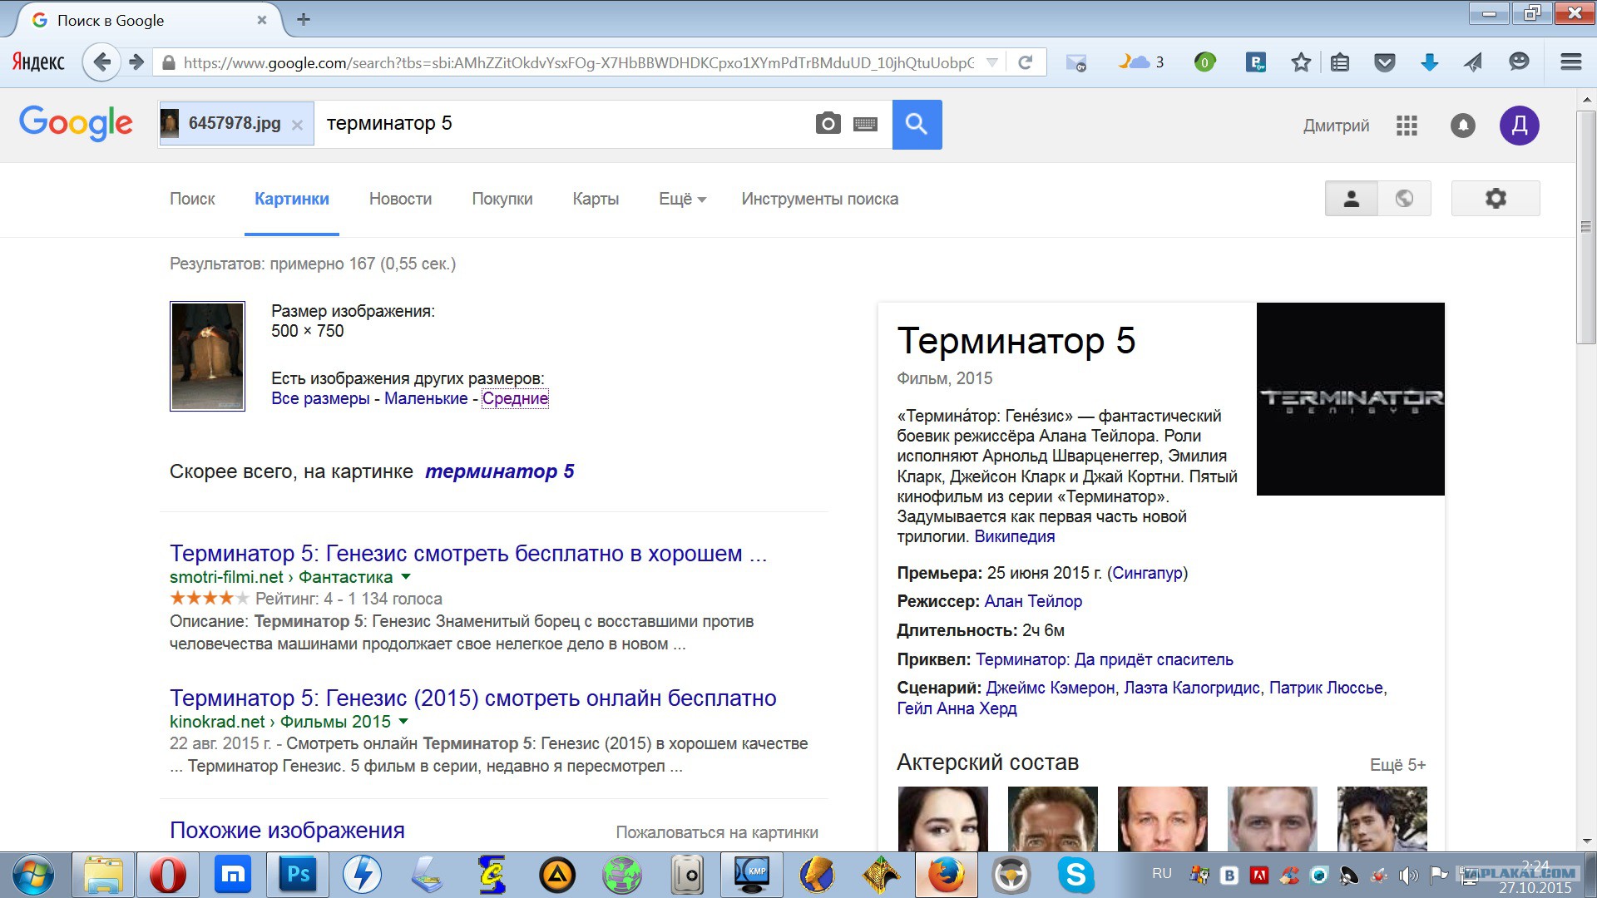Switch to Firefox in the taskbar
1597x898 pixels.
click(946, 875)
